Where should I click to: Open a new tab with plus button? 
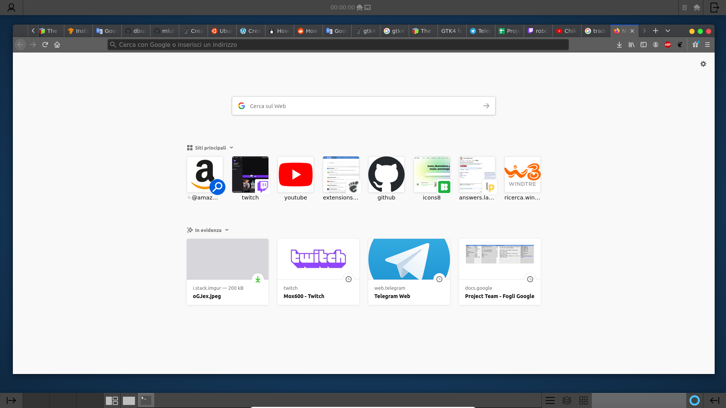656,31
